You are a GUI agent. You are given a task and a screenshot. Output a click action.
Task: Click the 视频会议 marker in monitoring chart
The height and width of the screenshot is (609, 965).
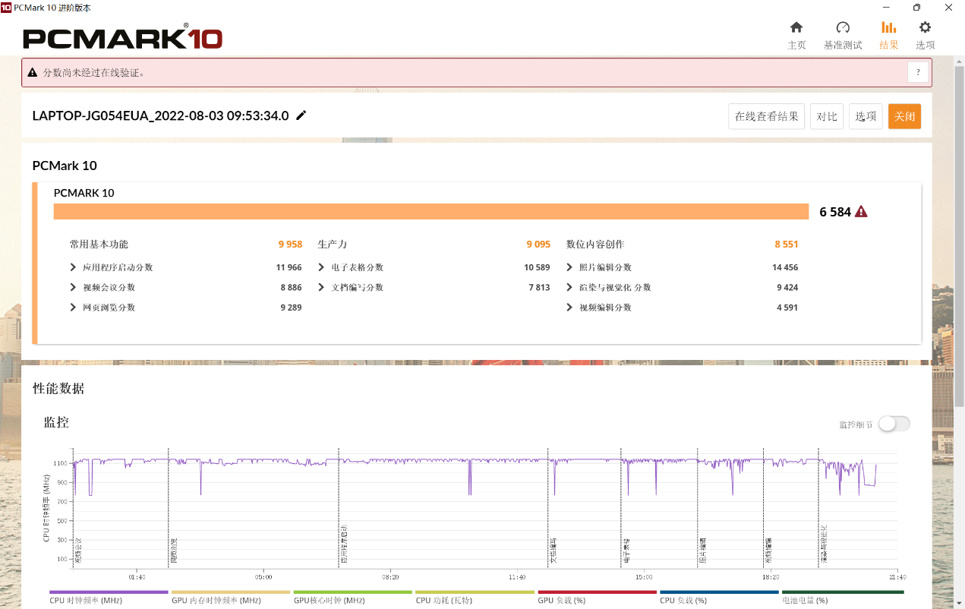click(x=79, y=551)
